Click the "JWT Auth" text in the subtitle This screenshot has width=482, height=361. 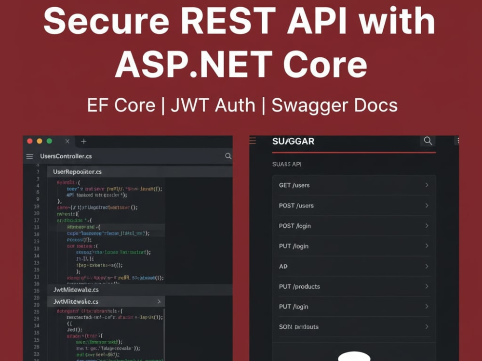point(213,105)
